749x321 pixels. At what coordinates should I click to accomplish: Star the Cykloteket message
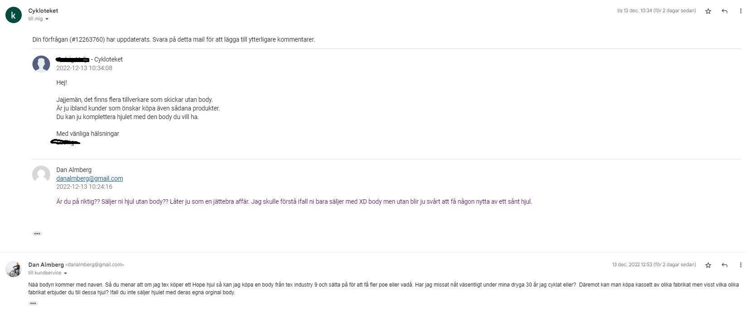click(x=708, y=11)
